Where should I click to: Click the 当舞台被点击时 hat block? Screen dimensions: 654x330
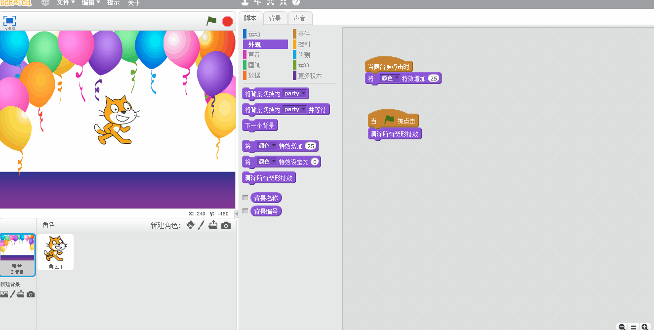(389, 65)
